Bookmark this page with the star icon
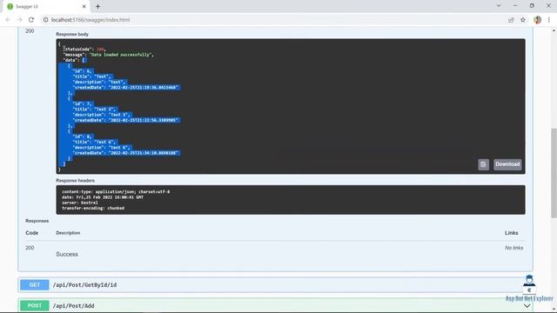 click(523, 20)
